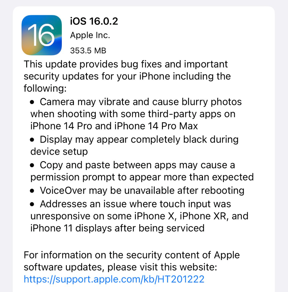Select the line starting "This update provides bug fixes"
Screen dimensions: 288x292
pos(126,64)
